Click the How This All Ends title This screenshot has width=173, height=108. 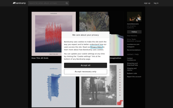click(40, 58)
